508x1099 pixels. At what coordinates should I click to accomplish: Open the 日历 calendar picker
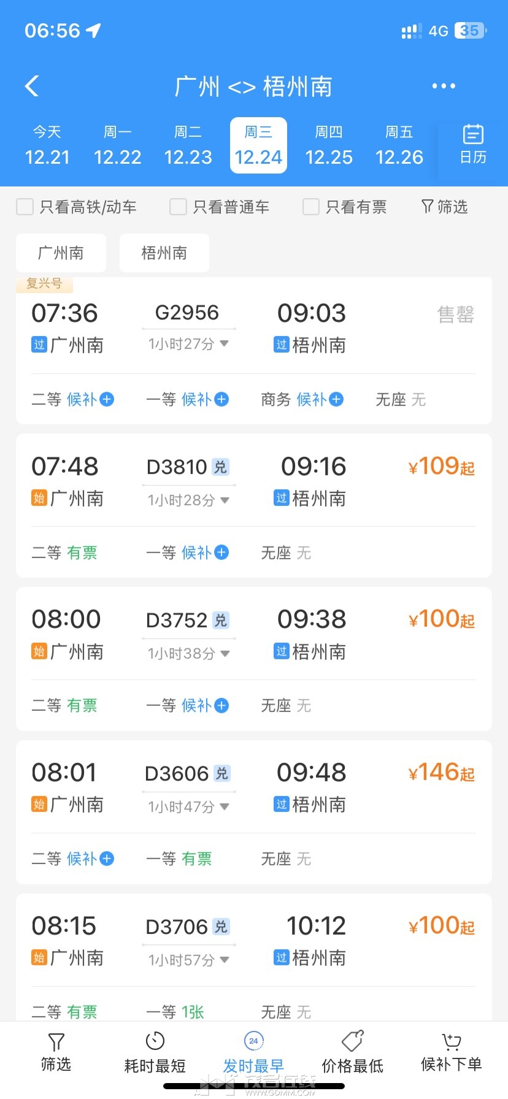472,145
